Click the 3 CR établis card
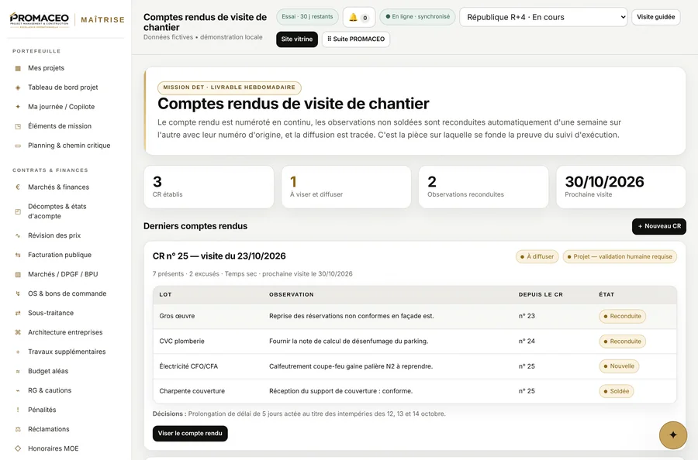This screenshot has height=460, width=698. tap(209, 187)
